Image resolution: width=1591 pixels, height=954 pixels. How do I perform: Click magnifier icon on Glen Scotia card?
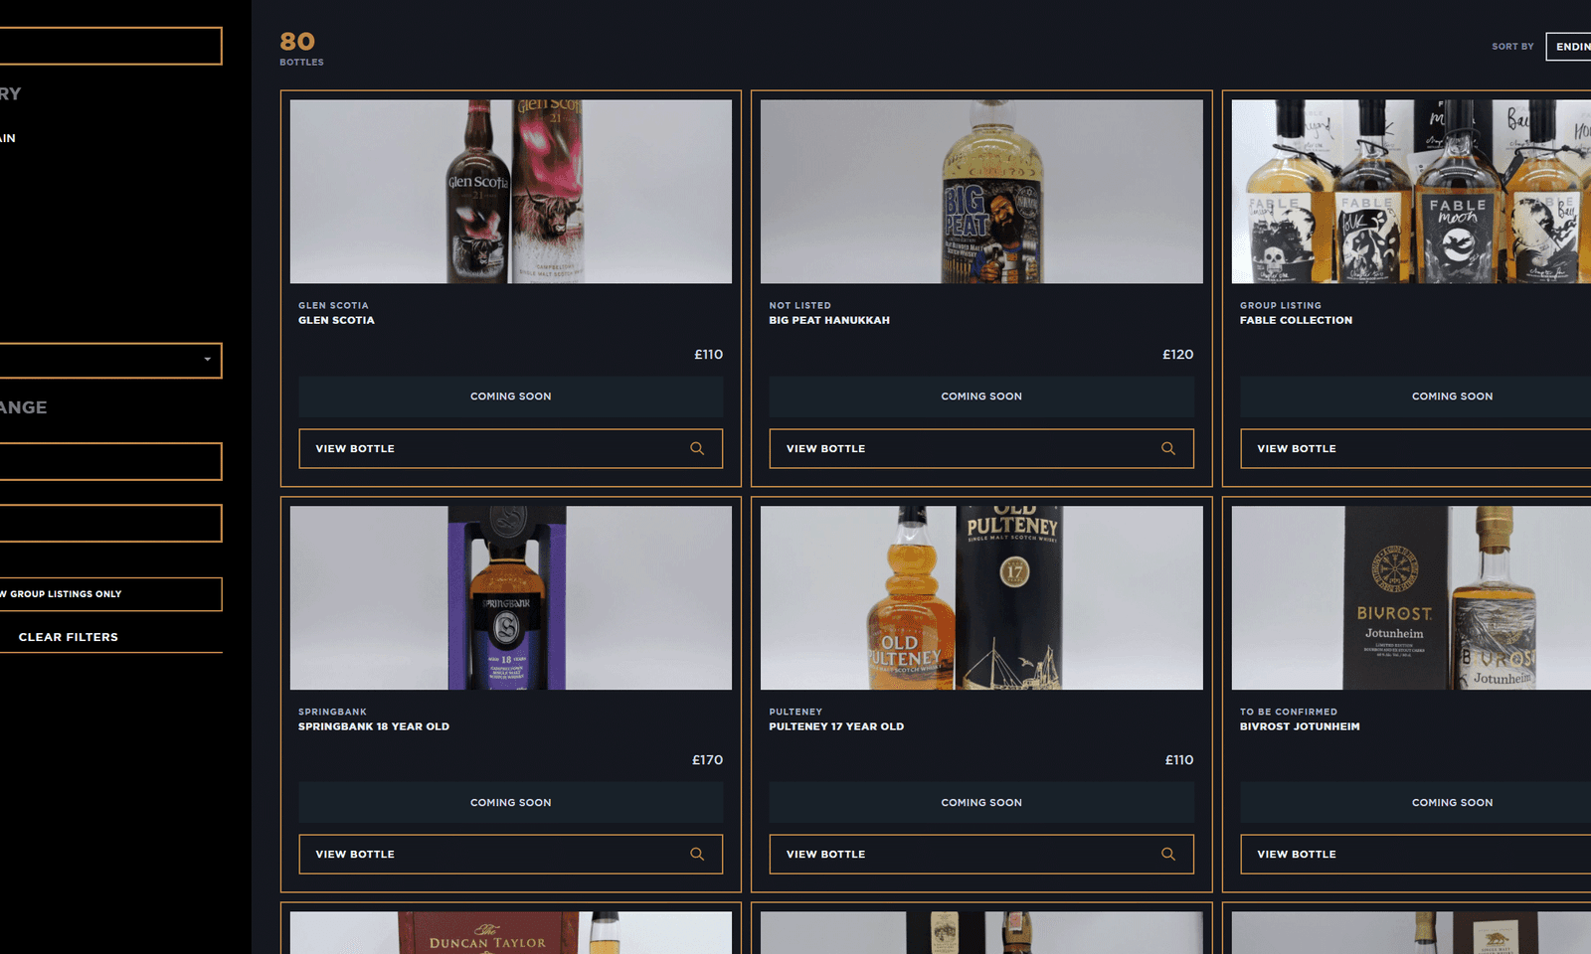point(697,448)
